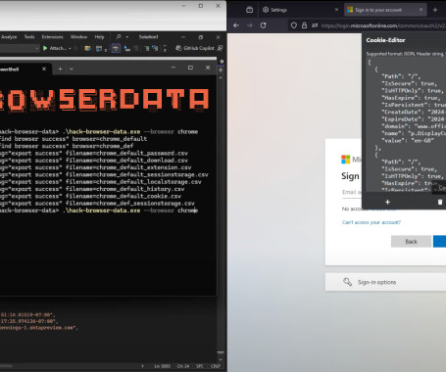Click the blue Next button on sign-in page
This screenshot has height=372, width=446.
click(x=439, y=242)
